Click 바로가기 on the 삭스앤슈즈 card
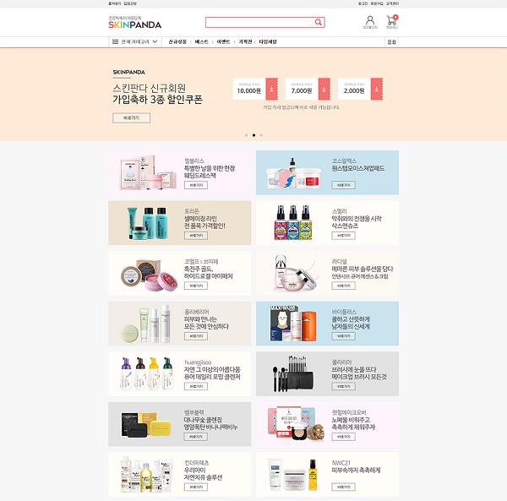The height and width of the screenshot is (501, 507). tap(343, 236)
